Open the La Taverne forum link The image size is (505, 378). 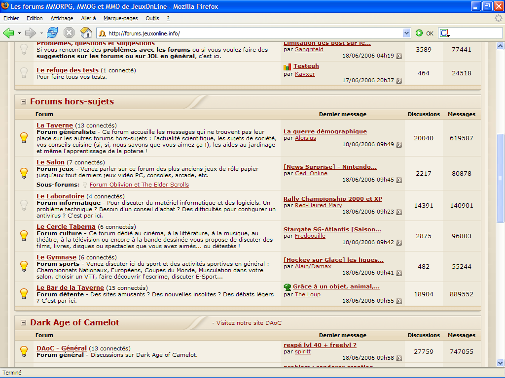pyautogui.click(x=55, y=126)
